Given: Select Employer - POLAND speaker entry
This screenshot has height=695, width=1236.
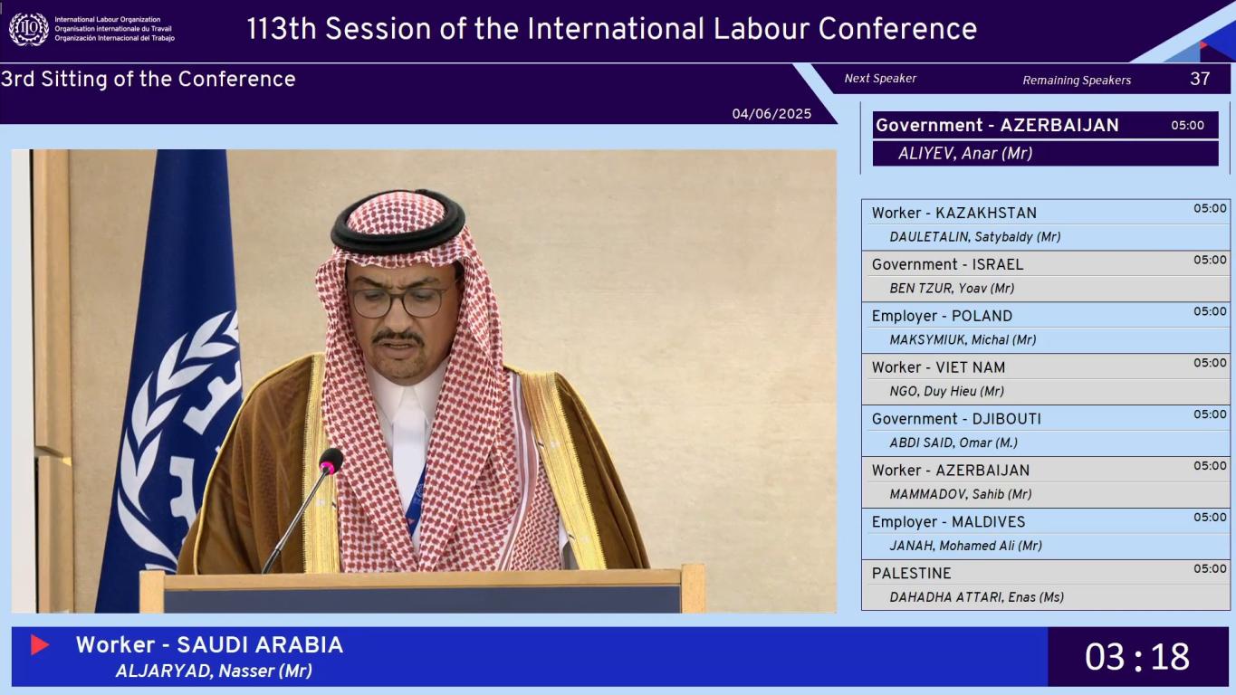Looking at the screenshot, I should [x=1046, y=328].
